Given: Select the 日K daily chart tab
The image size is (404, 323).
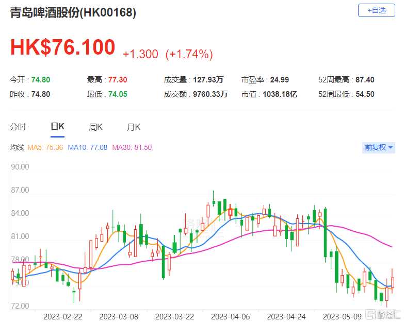Looking at the screenshot, I should tap(57, 127).
